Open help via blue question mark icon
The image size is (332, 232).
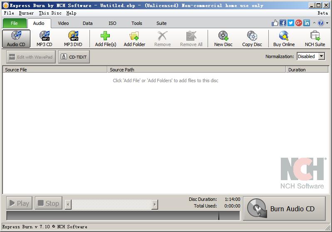pos(321,23)
